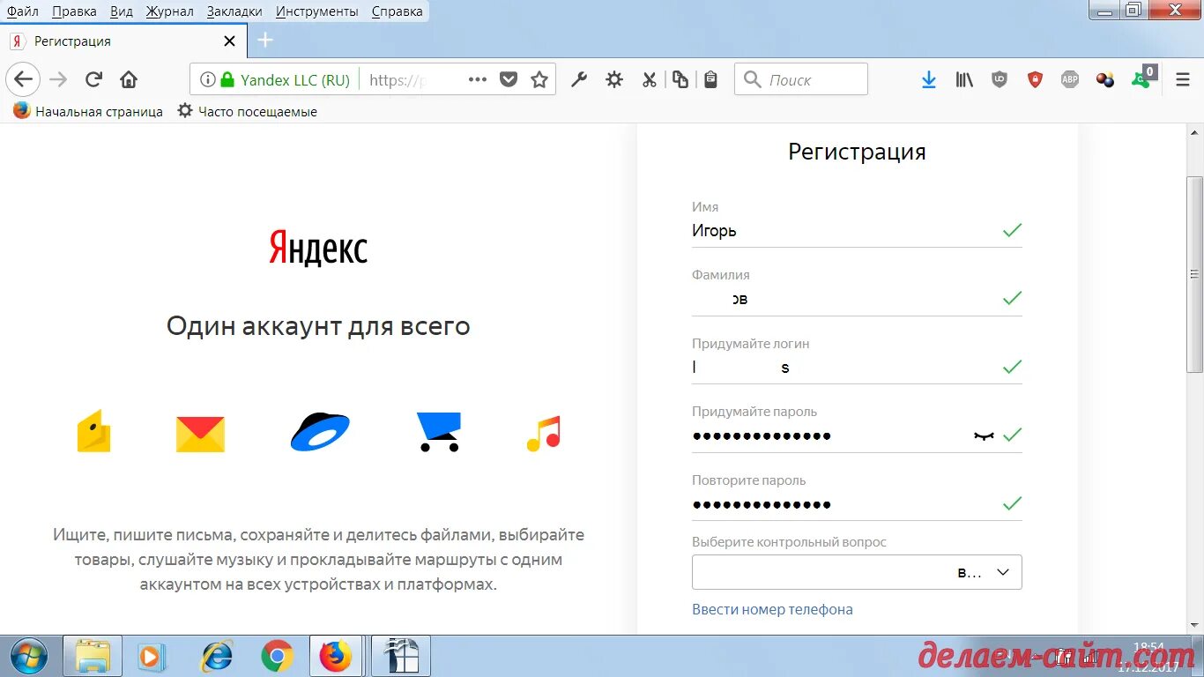Open the Журнал menu
This screenshot has height=677, width=1204.
click(169, 11)
